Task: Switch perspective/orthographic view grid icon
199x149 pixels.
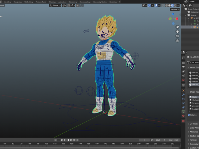Action: pos(177,41)
